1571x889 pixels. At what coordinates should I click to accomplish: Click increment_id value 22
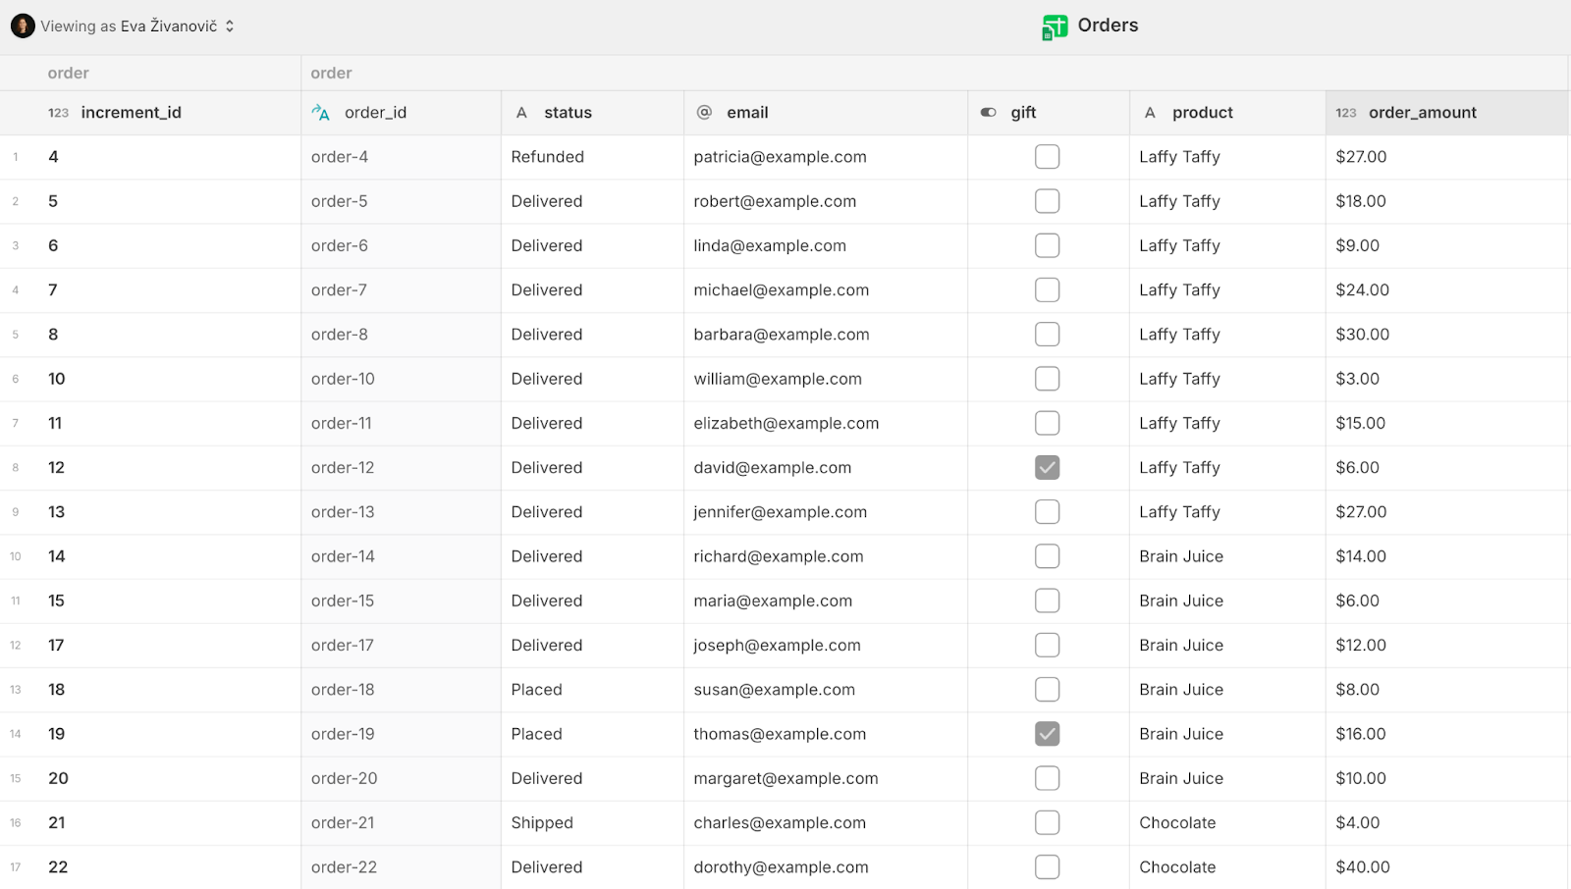click(x=58, y=867)
